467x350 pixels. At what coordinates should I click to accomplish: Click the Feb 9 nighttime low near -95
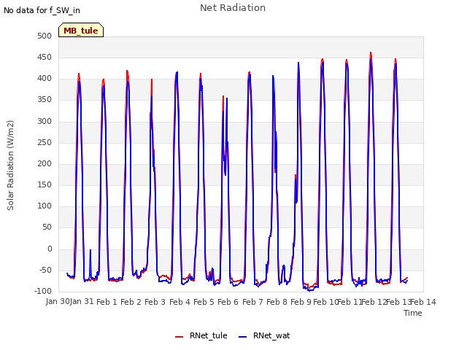pyautogui.click(x=309, y=290)
